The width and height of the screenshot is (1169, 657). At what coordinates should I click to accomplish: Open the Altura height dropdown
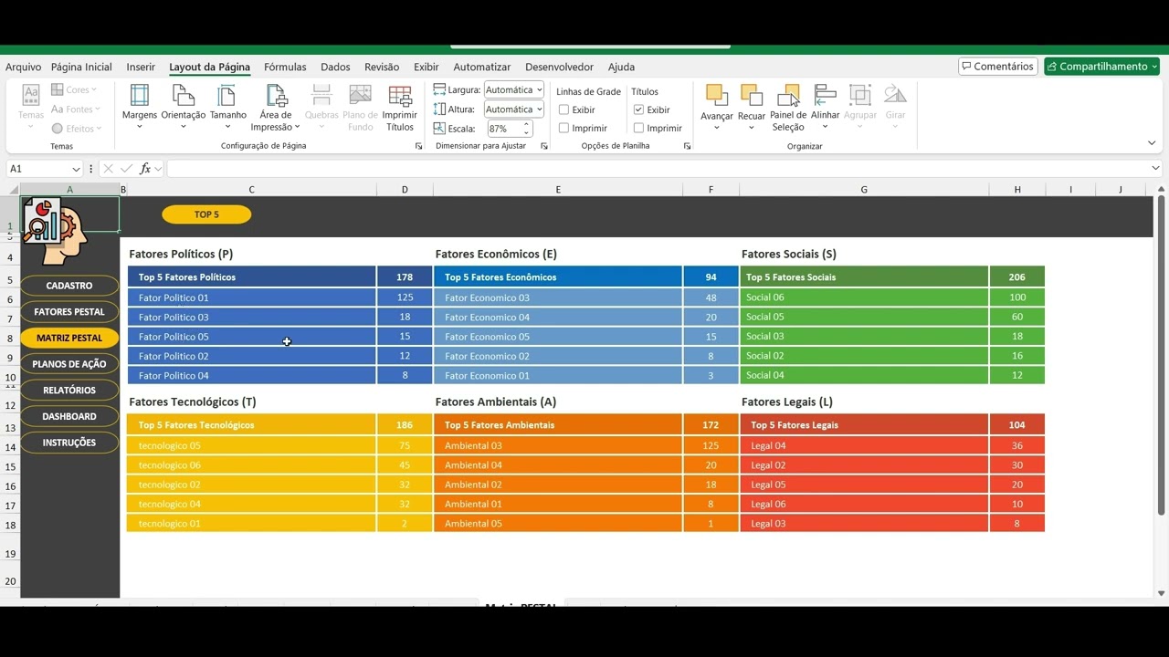point(539,109)
